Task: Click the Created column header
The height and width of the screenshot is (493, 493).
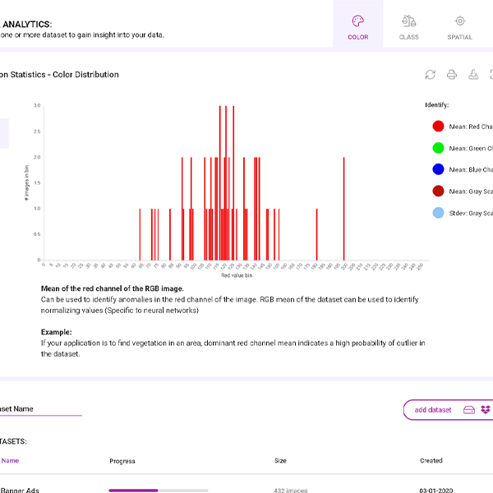Action: click(431, 461)
